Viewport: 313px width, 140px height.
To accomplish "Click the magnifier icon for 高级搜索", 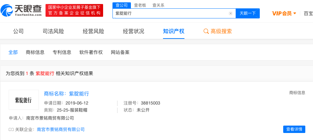I will coord(206,31).
